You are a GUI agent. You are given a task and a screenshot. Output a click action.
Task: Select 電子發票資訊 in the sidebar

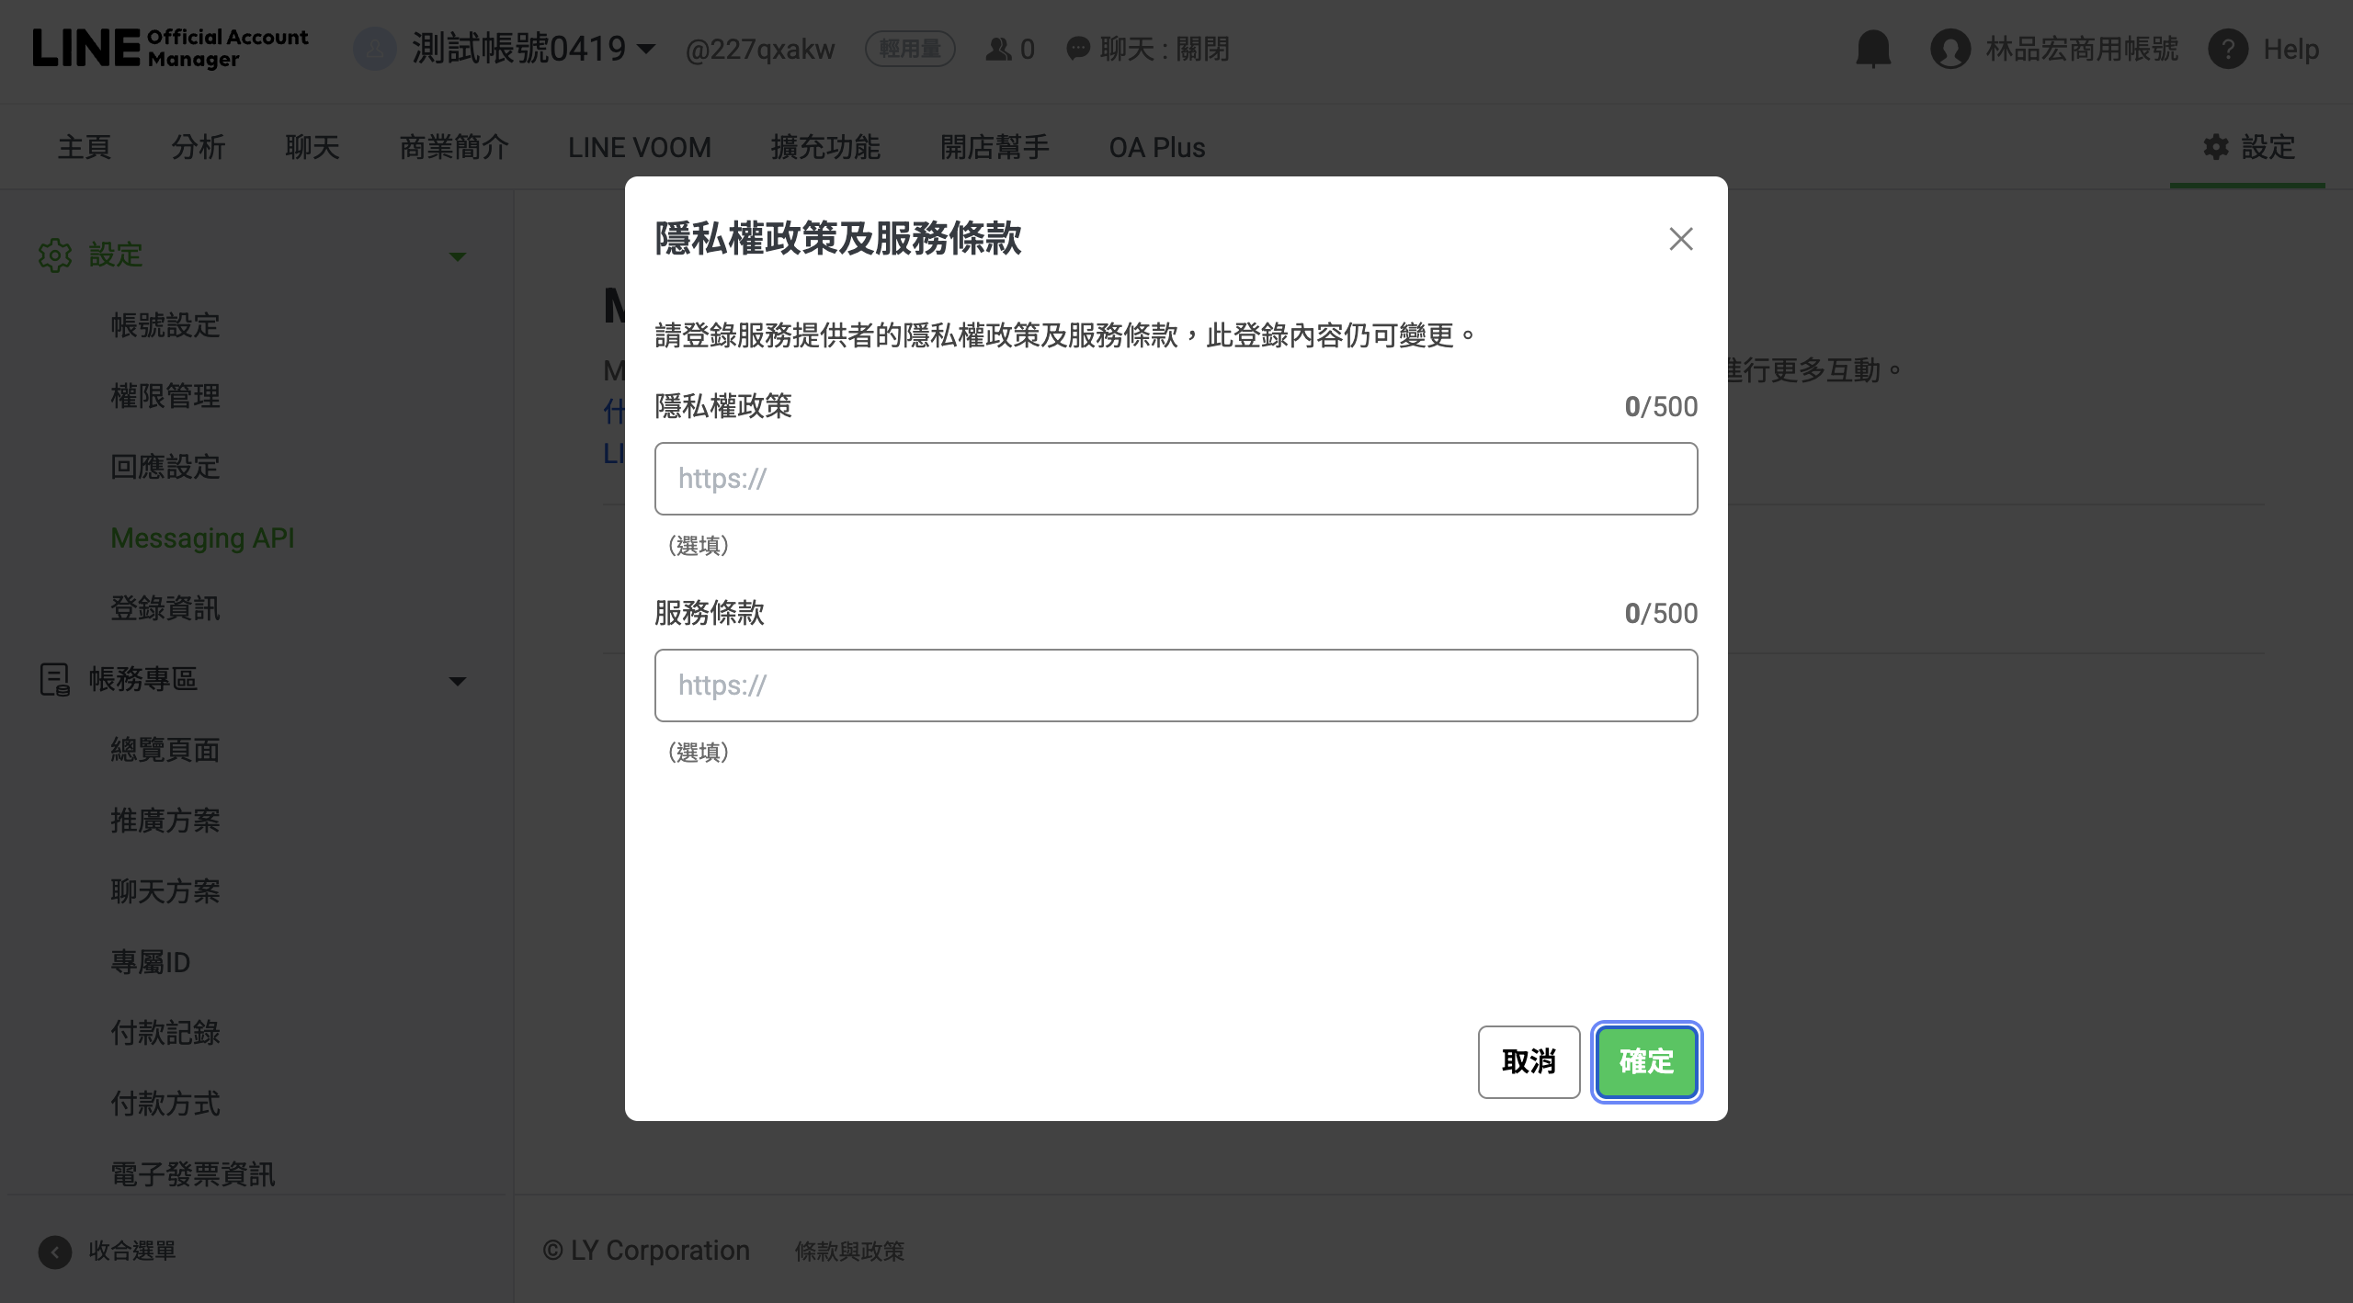[193, 1174]
